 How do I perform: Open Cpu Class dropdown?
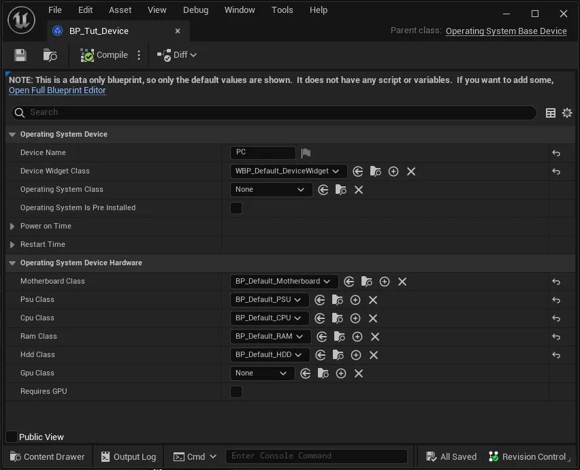(270, 318)
